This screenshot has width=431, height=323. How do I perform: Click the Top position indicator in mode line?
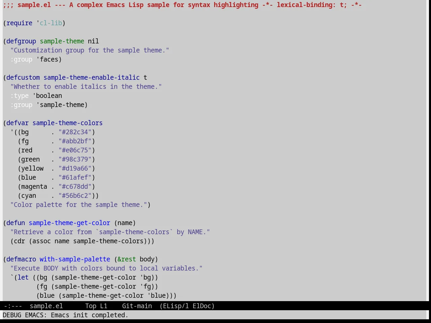click(x=91, y=306)
